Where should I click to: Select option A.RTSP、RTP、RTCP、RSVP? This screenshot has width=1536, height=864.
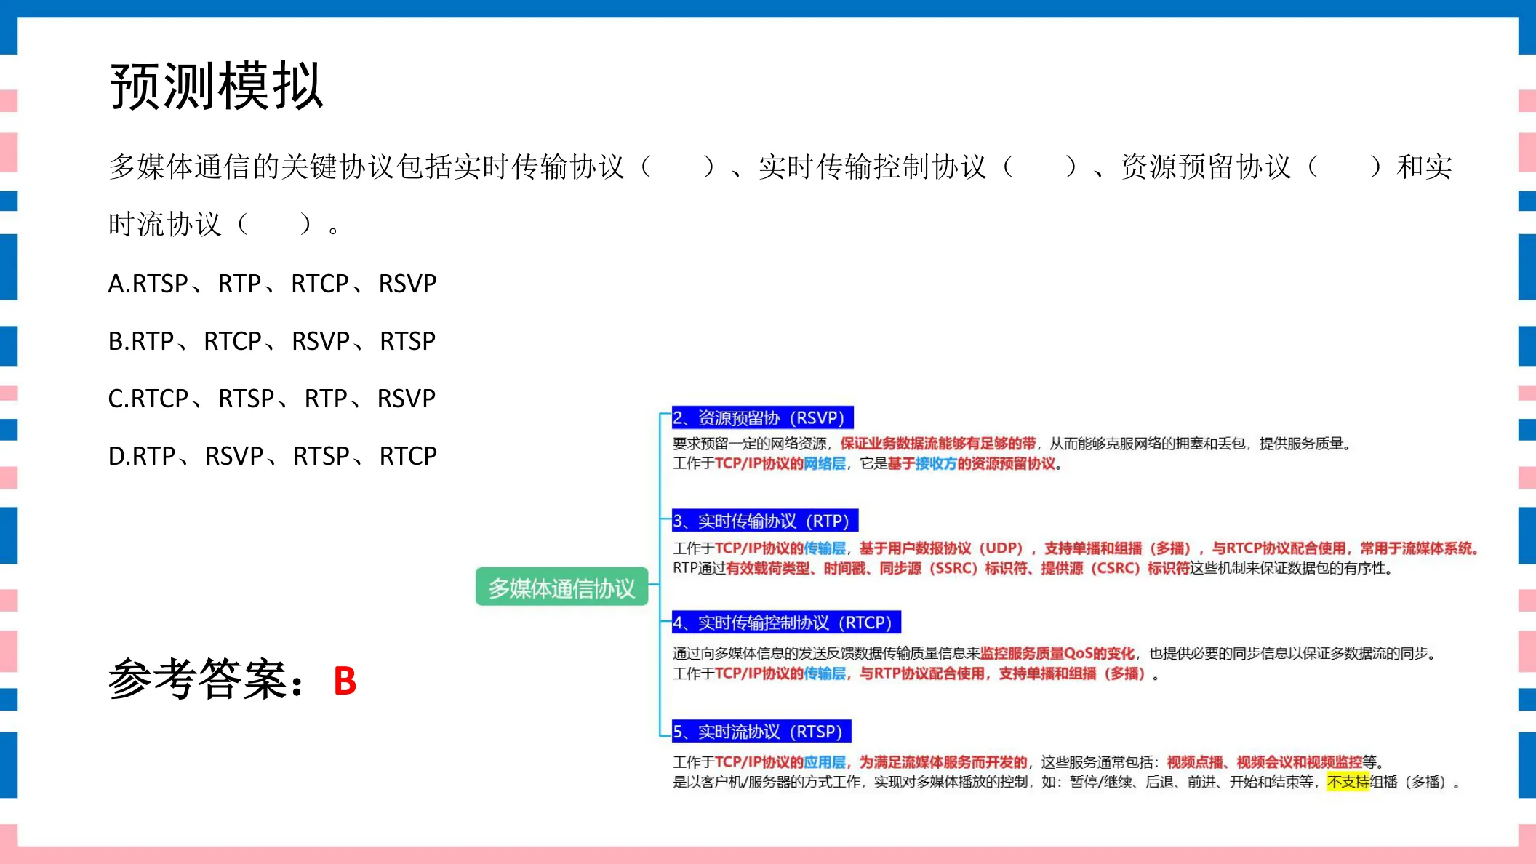[273, 284]
